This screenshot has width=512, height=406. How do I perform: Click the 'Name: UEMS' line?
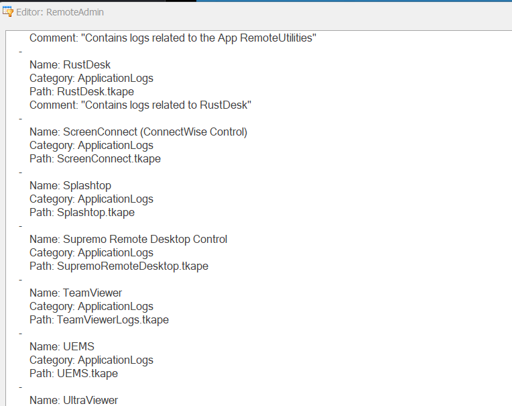click(62, 346)
